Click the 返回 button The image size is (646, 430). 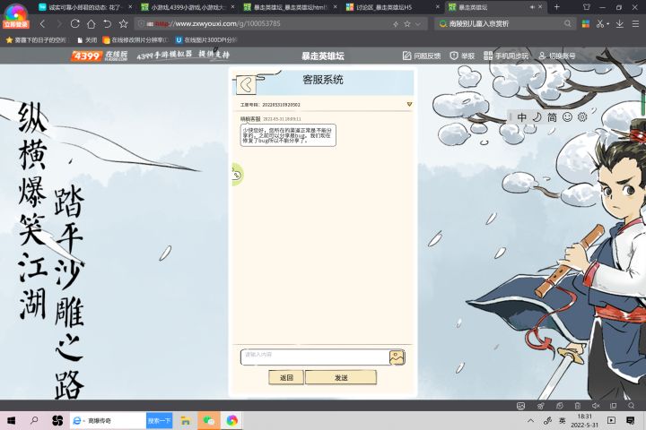286,377
